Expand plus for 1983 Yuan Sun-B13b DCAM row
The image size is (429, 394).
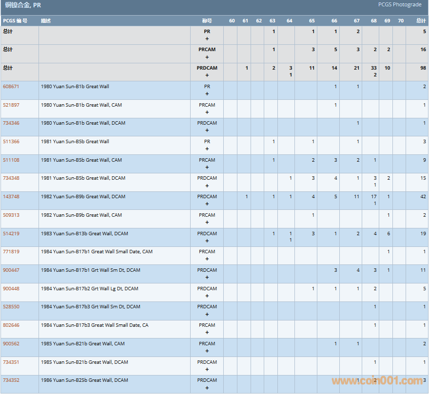point(207,241)
